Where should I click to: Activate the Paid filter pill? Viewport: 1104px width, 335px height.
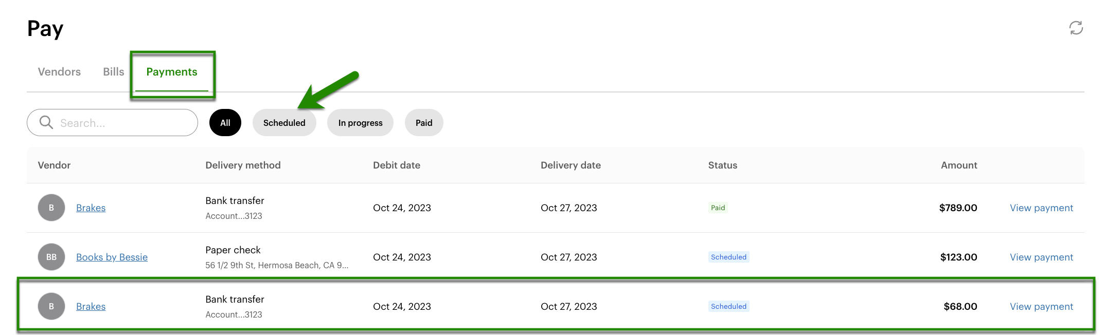click(423, 122)
